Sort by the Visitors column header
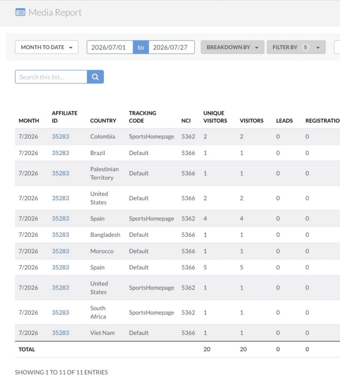Screen dimensions: 340x378 (251, 121)
